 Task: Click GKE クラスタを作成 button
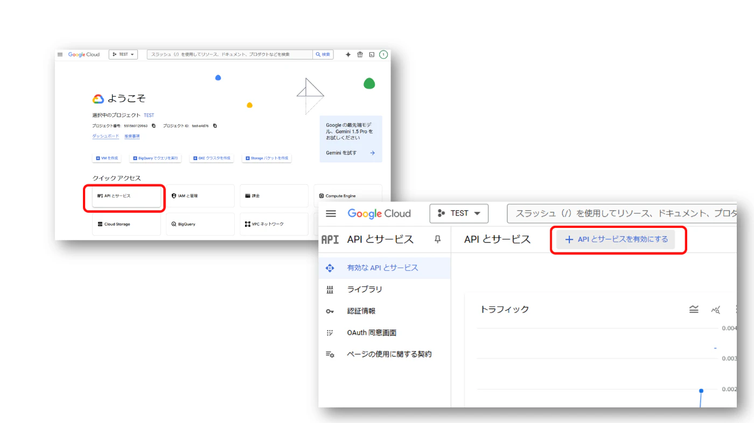tap(211, 158)
